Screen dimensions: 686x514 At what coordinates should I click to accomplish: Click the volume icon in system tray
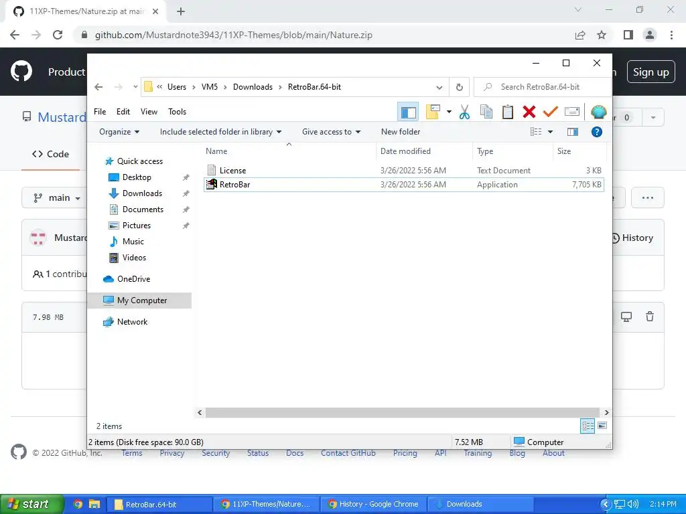click(632, 504)
